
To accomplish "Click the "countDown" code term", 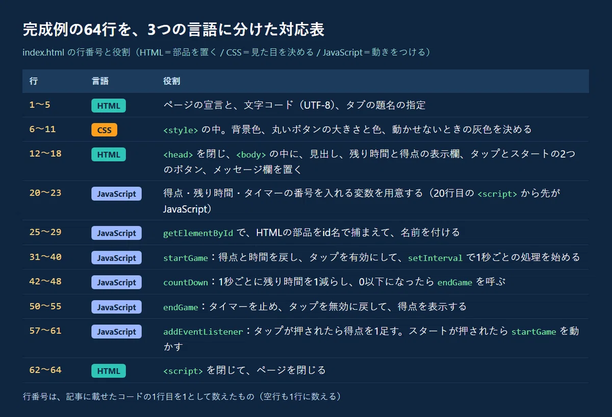I will [x=186, y=283].
